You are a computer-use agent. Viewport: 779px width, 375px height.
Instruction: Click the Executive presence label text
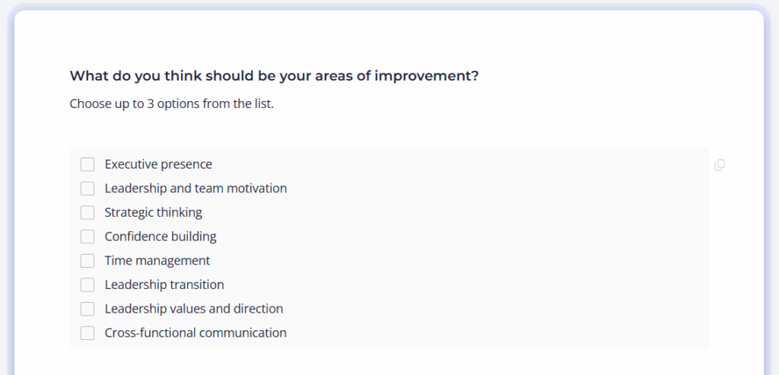158,164
